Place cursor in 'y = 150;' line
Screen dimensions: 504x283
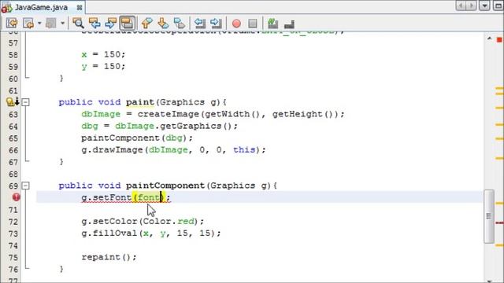(x=103, y=66)
